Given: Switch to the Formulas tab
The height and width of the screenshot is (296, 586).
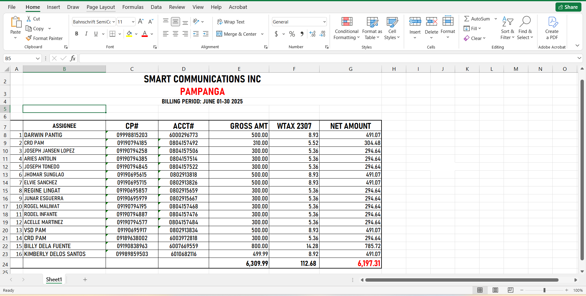Looking at the screenshot, I should click(133, 7).
